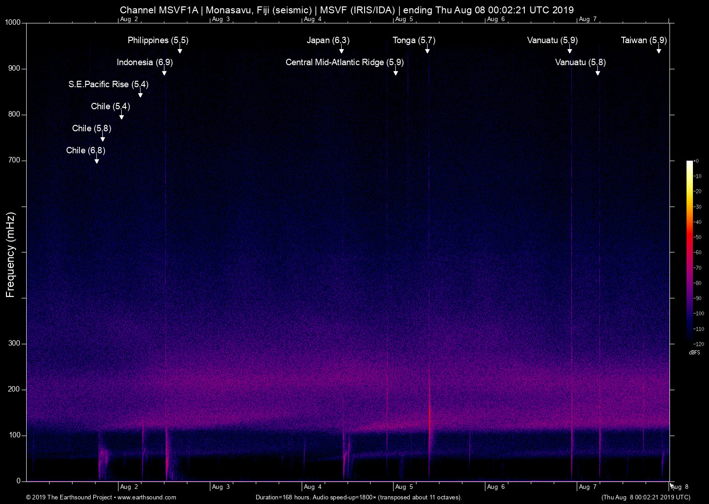Screen dimensions: 709x504
Task: Select the Taiwan (5.9) earthquake label
Action: 644,40
